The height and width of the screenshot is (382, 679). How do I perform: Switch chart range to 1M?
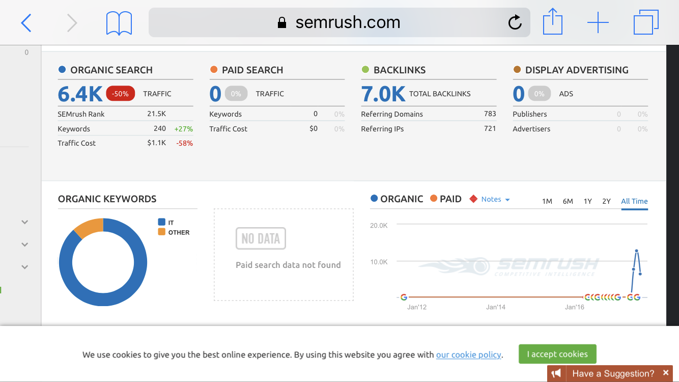click(547, 201)
